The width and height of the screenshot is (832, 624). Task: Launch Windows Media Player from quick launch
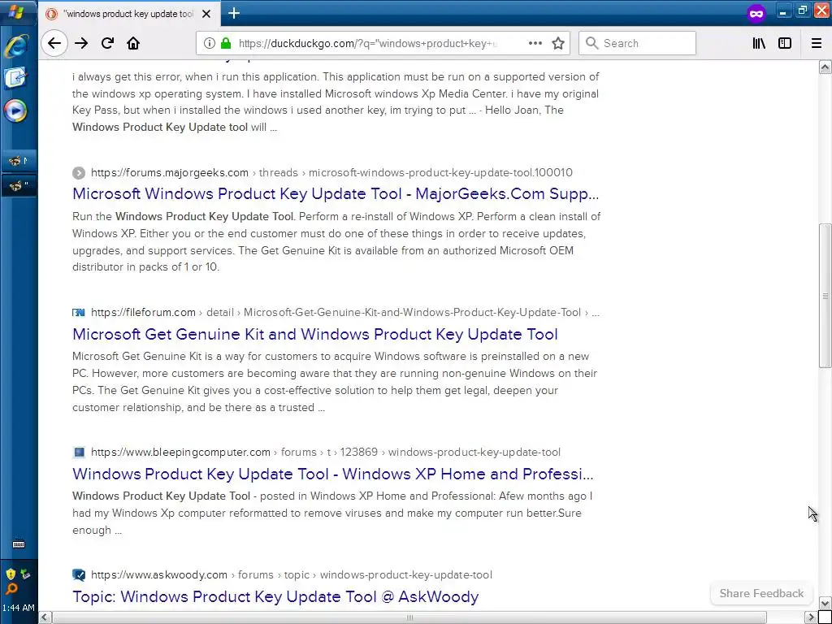pos(15,110)
